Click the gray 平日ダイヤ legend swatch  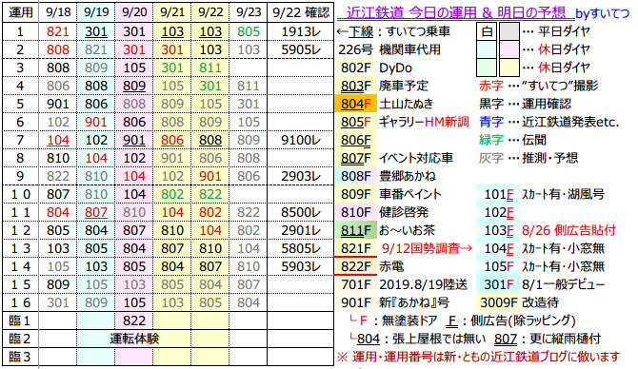(x=509, y=31)
